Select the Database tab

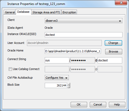click(23, 12)
